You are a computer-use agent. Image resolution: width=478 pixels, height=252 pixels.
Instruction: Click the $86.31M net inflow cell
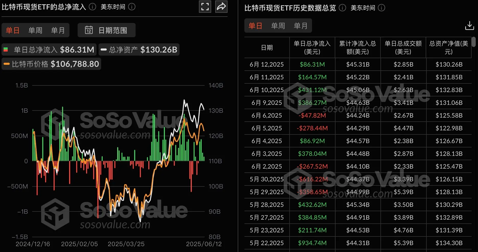point(312,65)
